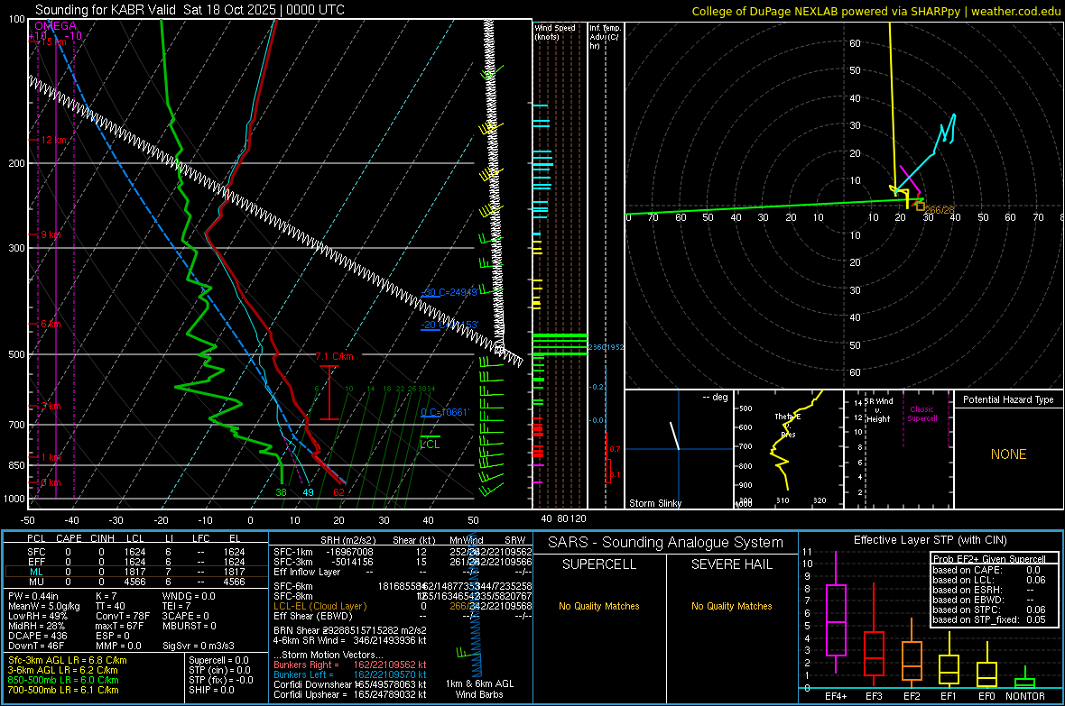Click the 'MBURST = 0' value
The width and height of the screenshot is (1065, 706).
click(190, 626)
